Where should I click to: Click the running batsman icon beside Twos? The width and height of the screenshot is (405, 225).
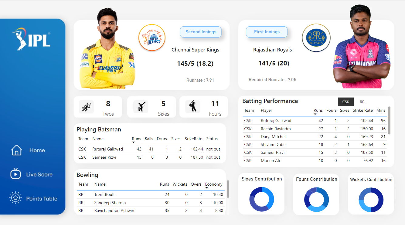[x=86, y=107]
